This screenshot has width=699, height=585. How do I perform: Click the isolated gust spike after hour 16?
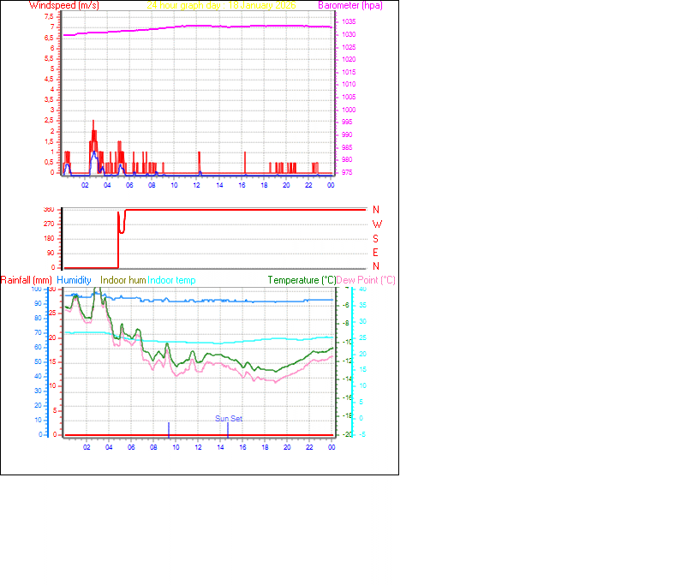pyautogui.click(x=245, y=161)
